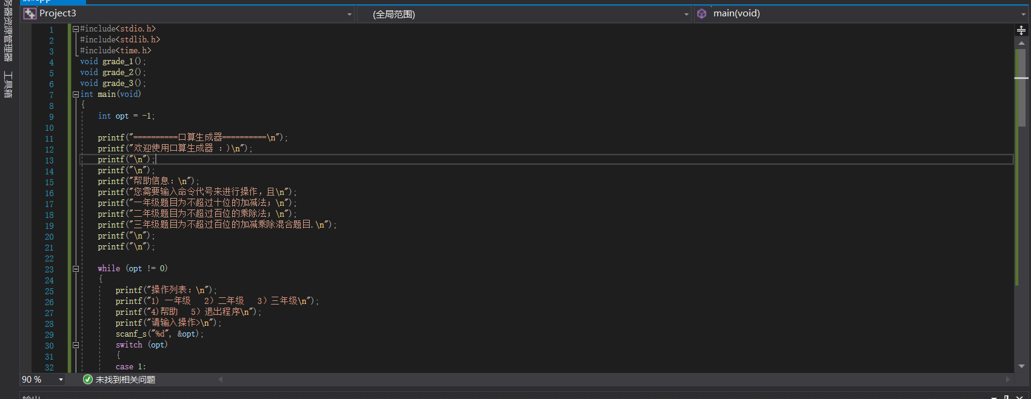1031x399 pixels.
Task: Click the #include<time.h> line
Action: [x=116, y=50]
